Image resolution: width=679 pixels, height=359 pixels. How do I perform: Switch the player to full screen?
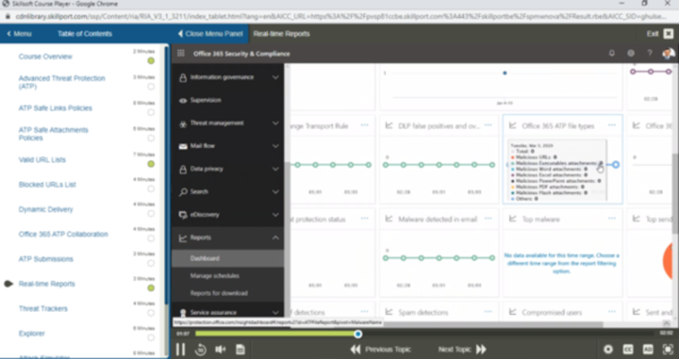tap(668, 350)
